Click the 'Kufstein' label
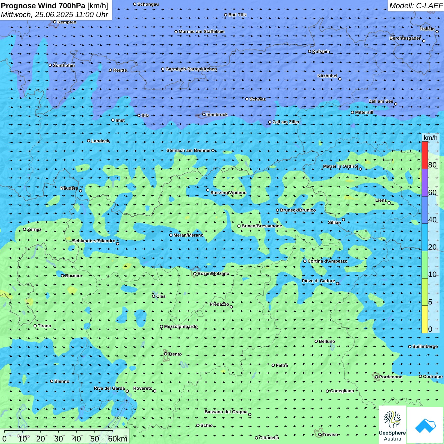This screenshot has width=444, height=444. point(321,51)
